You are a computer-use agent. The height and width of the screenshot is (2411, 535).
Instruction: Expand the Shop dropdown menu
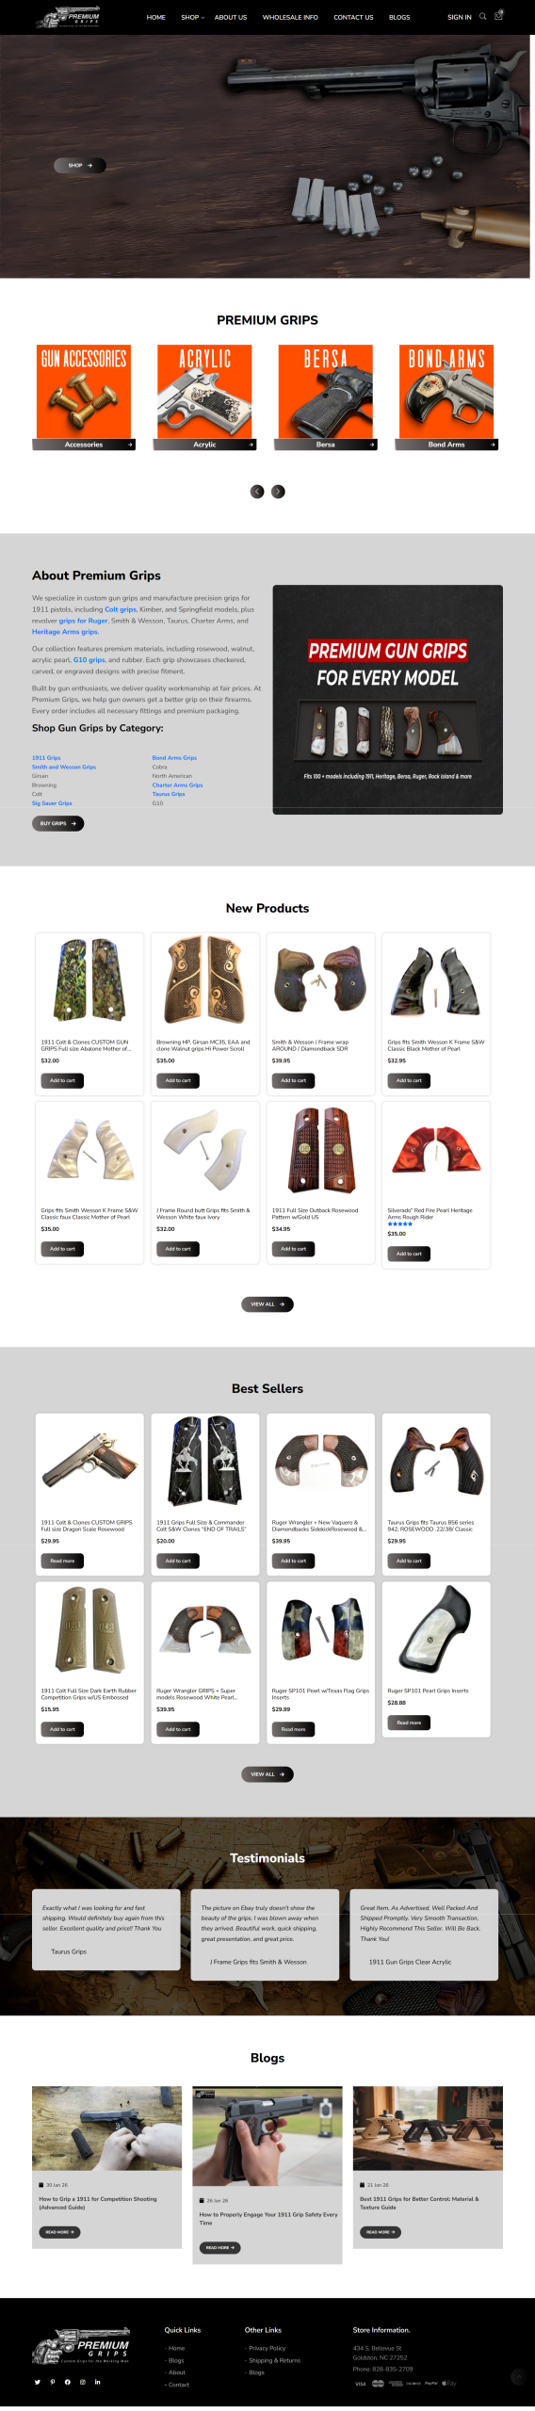click(192, 17)
